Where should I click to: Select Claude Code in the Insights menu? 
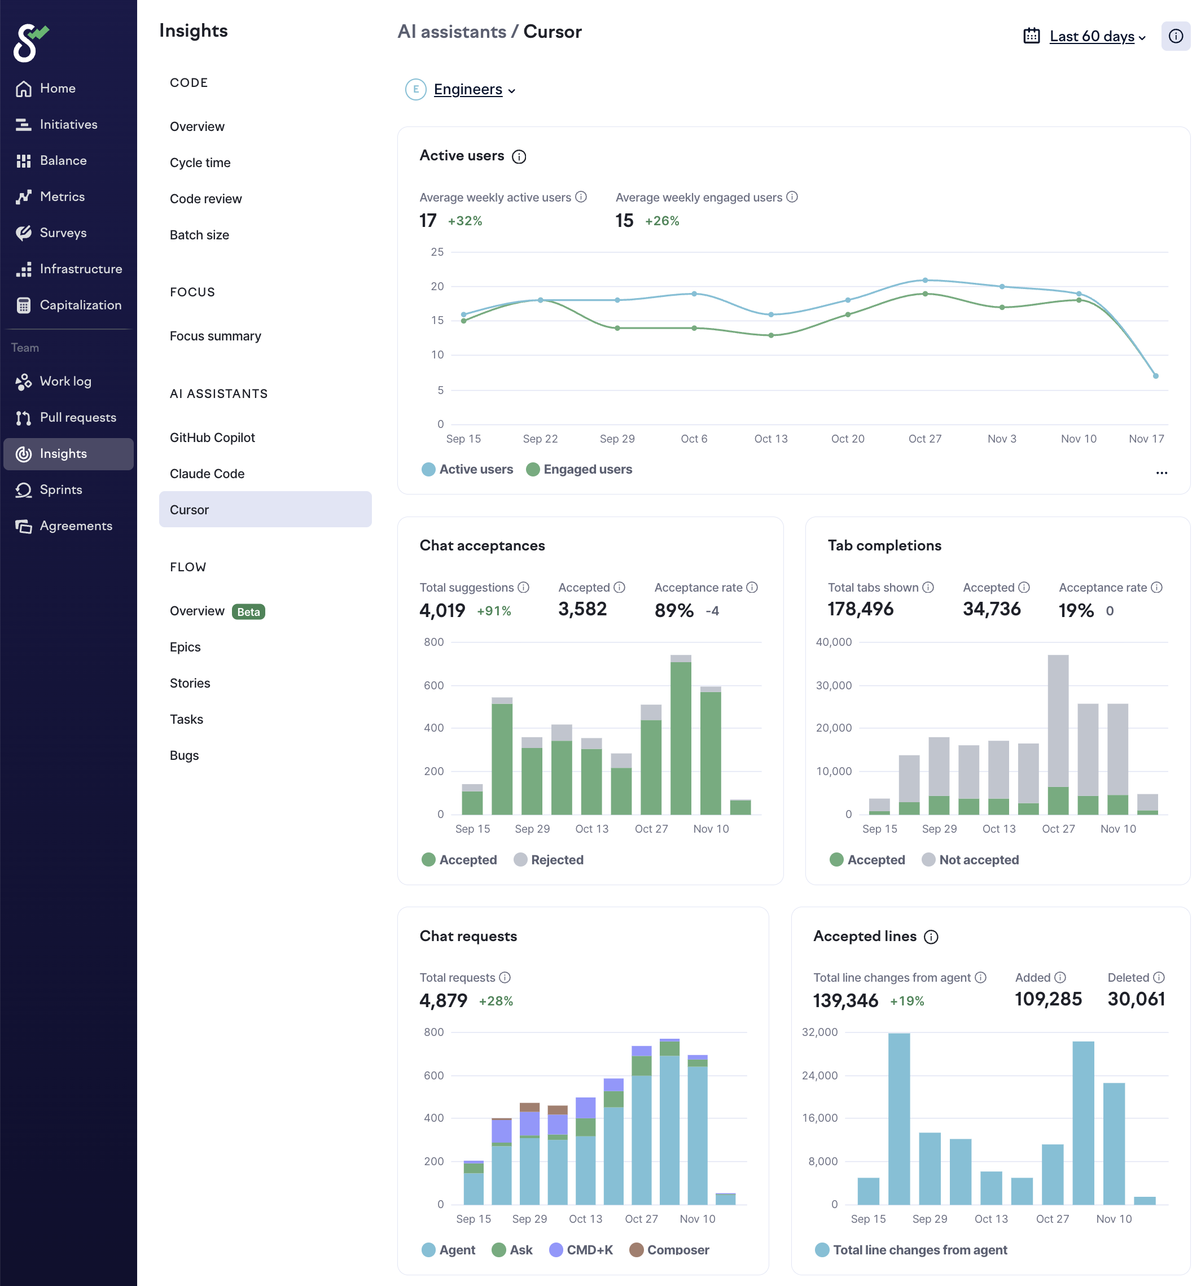[207, 474]
